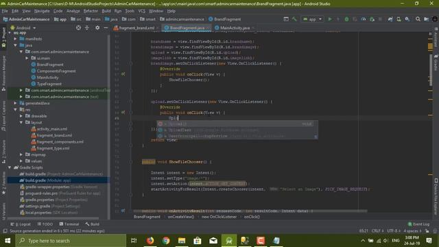Open the Build menu

coord(106,11)
